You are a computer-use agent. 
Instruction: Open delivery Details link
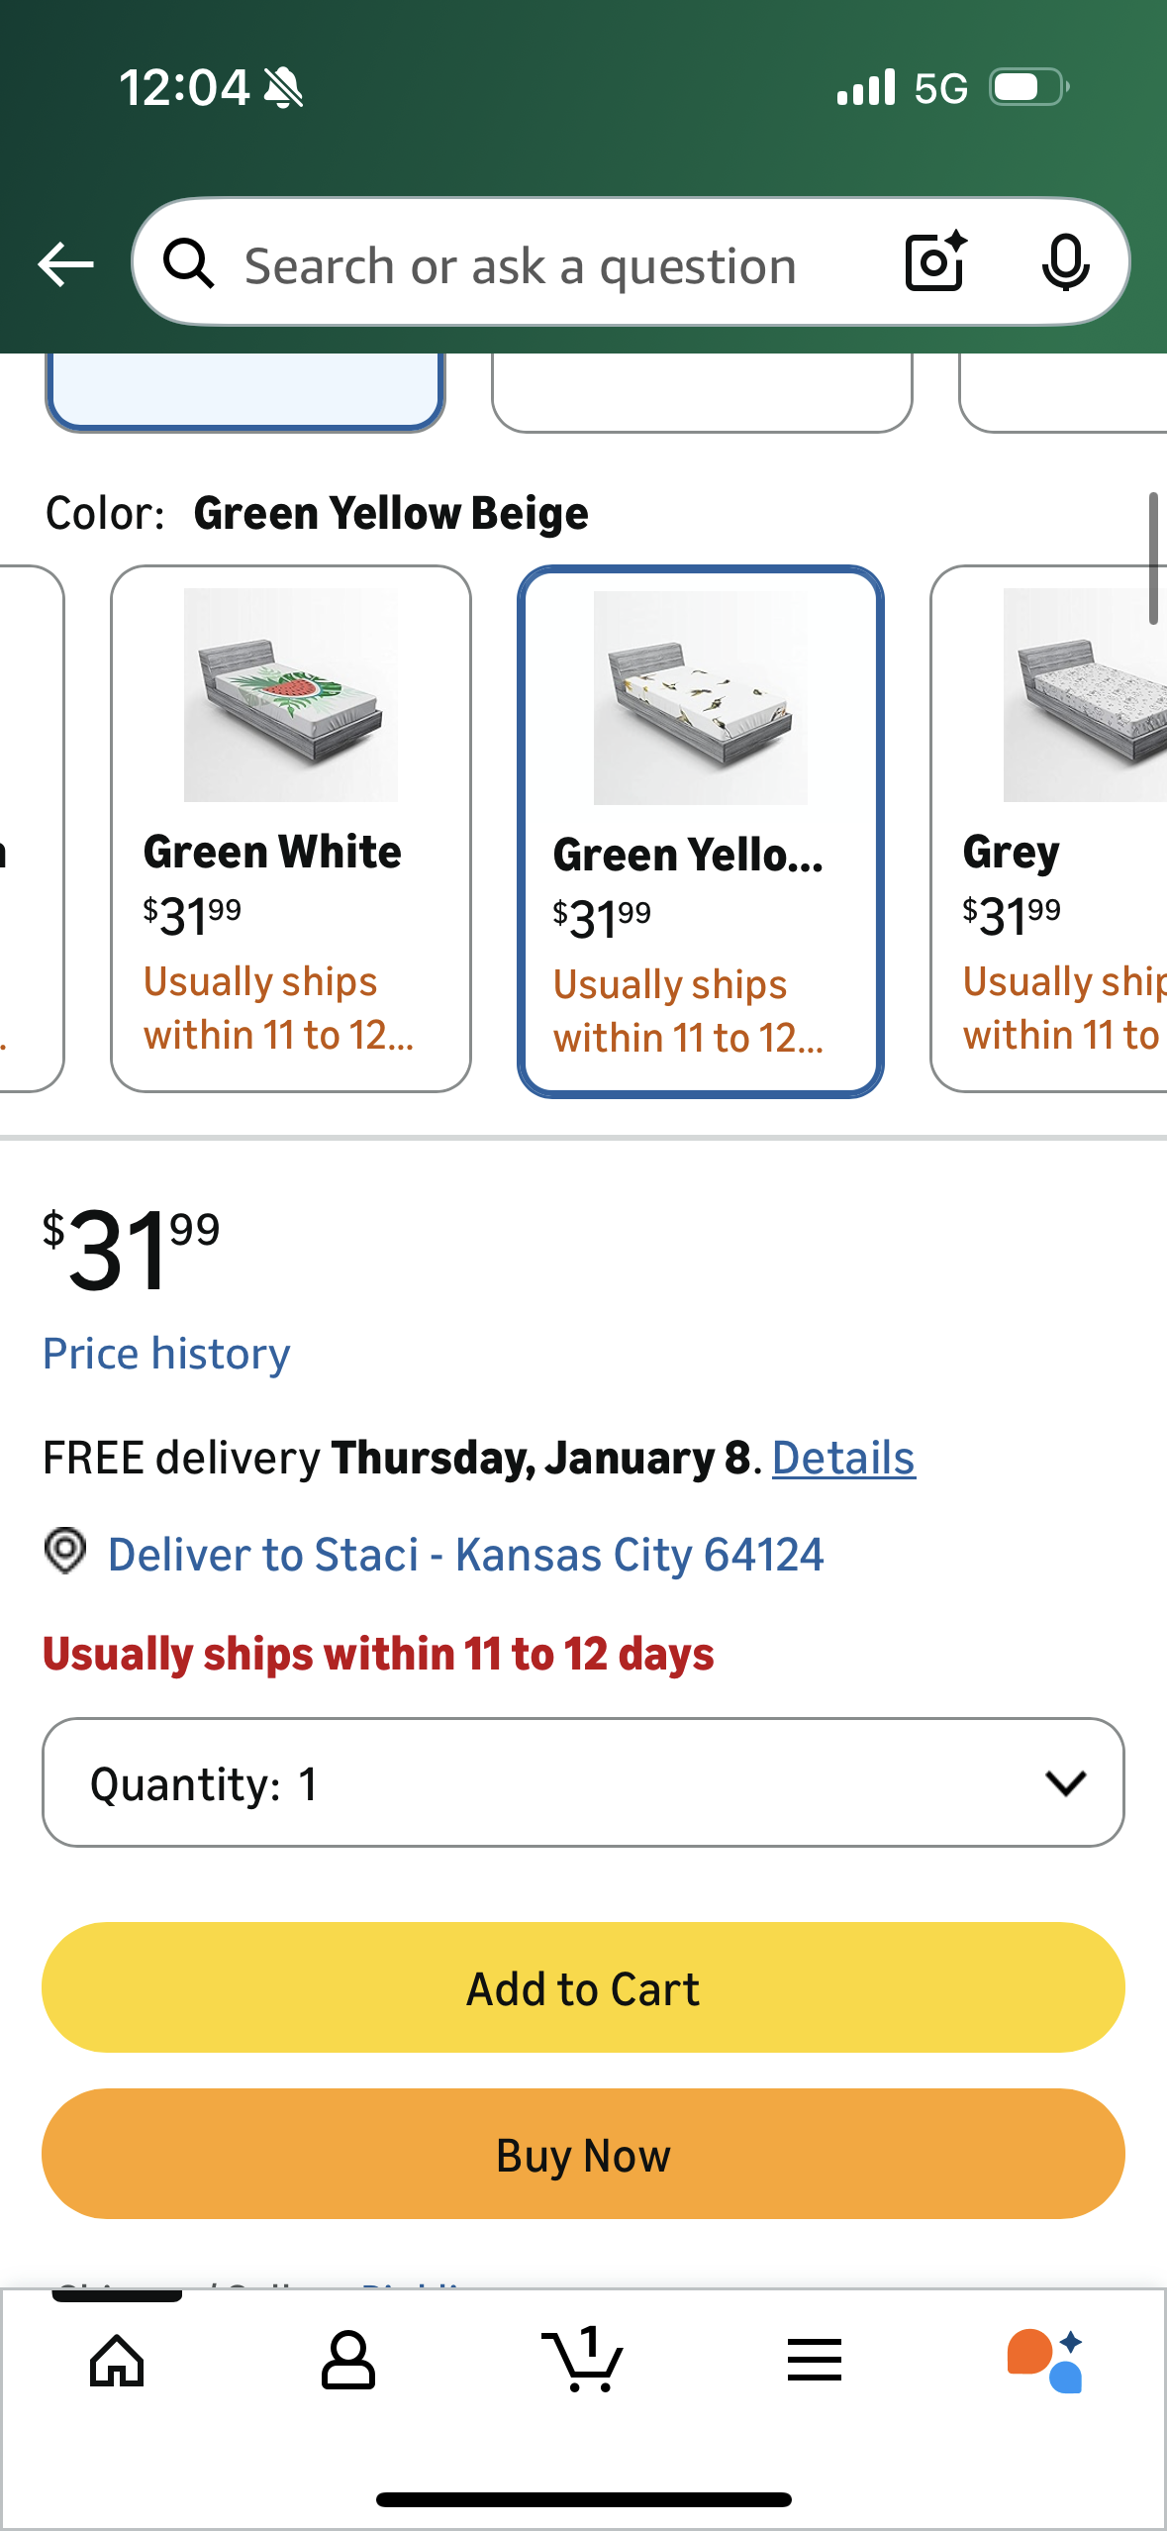pyautogui.click(x=843, y=1458)
